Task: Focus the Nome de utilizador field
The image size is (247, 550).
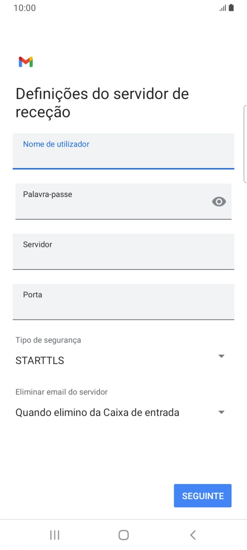Action: tap(123, 151)
